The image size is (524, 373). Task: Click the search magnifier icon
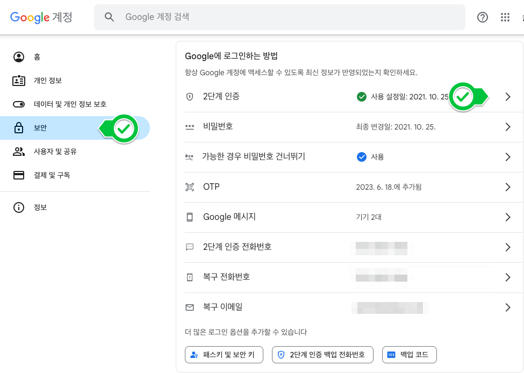coord(109,17)
